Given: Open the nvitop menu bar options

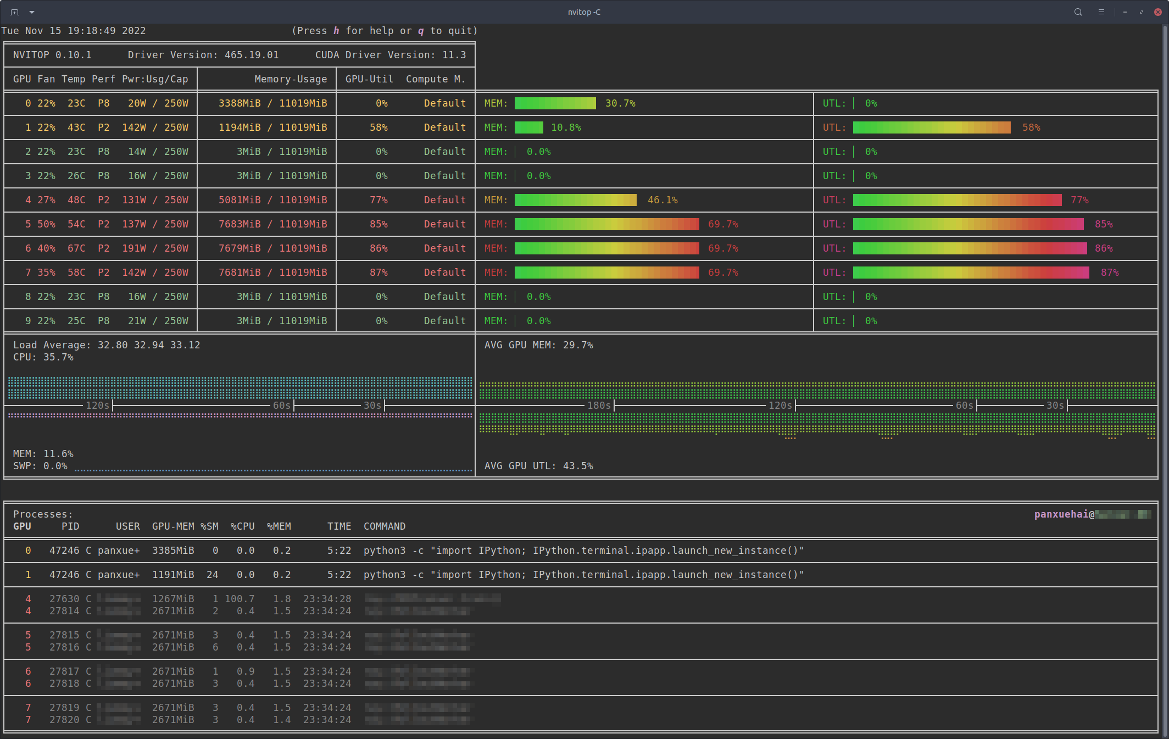Looking at the screenshot, I should tap(1101, 12).
